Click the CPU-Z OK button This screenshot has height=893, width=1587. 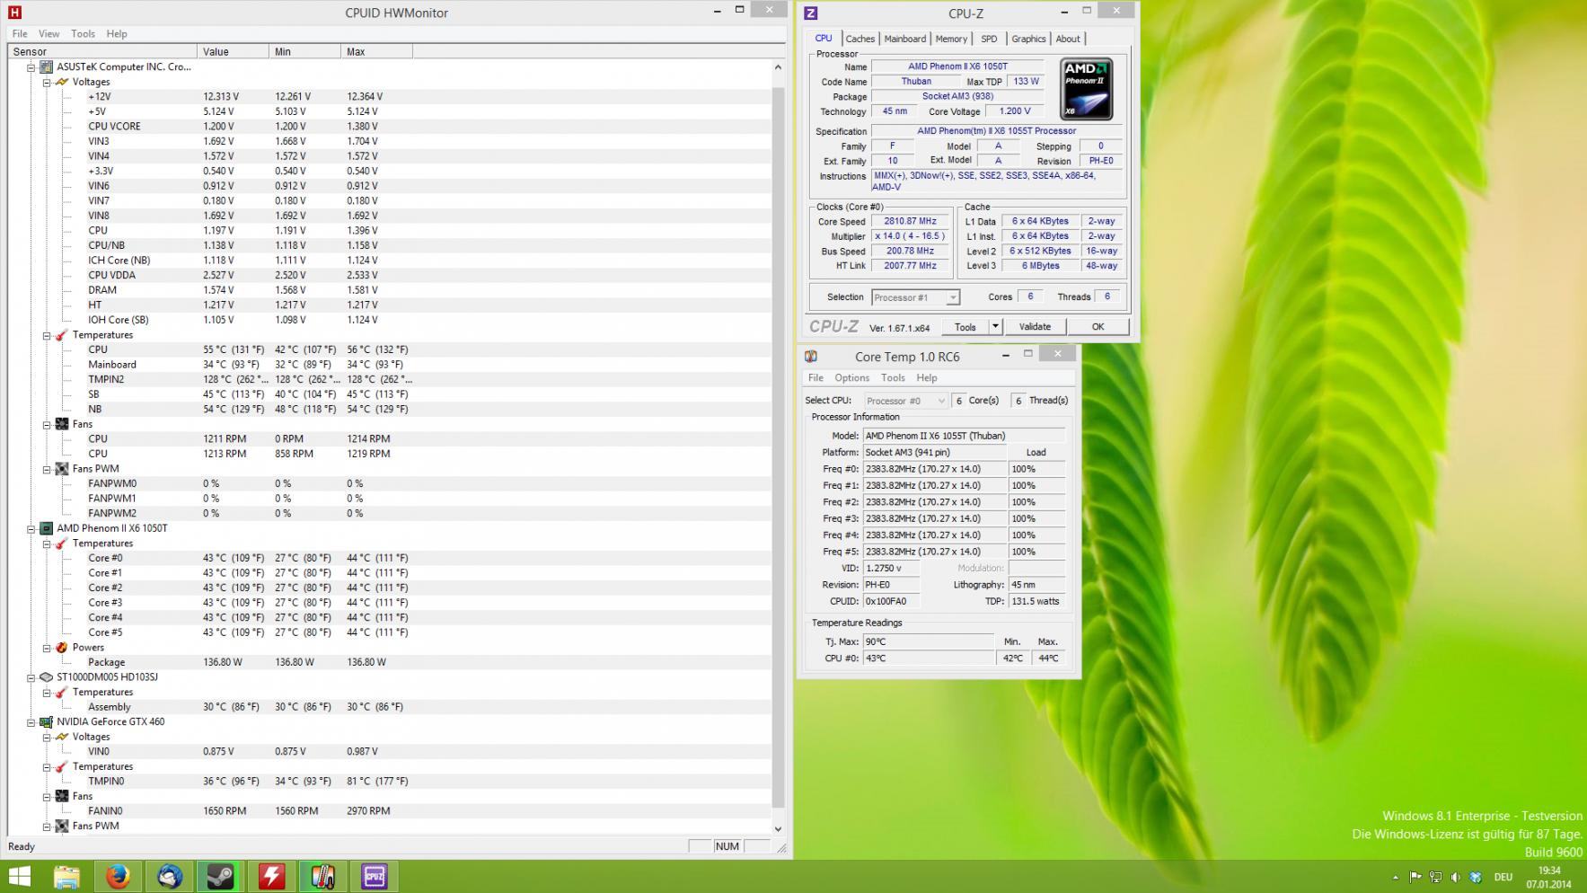(1098, 327)
